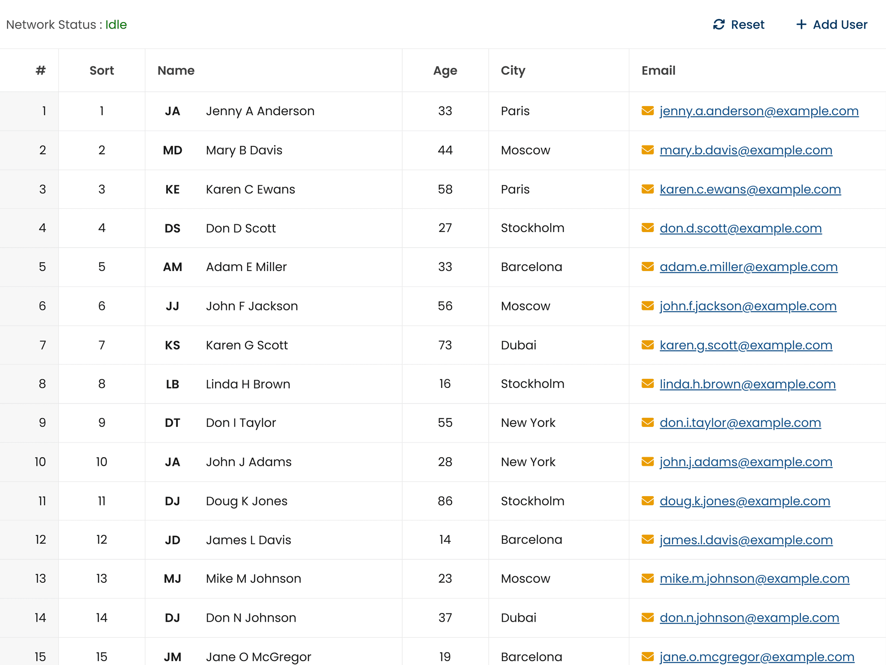This screenshot has height=665, width=886.
Task: Click the plus icon beside Add User
Action: pos(801,25)
